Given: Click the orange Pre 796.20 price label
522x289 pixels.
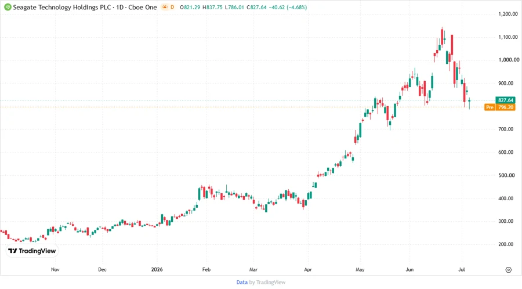Looking at the screenshot, I should pyautogui.click(x=500, y=107).
